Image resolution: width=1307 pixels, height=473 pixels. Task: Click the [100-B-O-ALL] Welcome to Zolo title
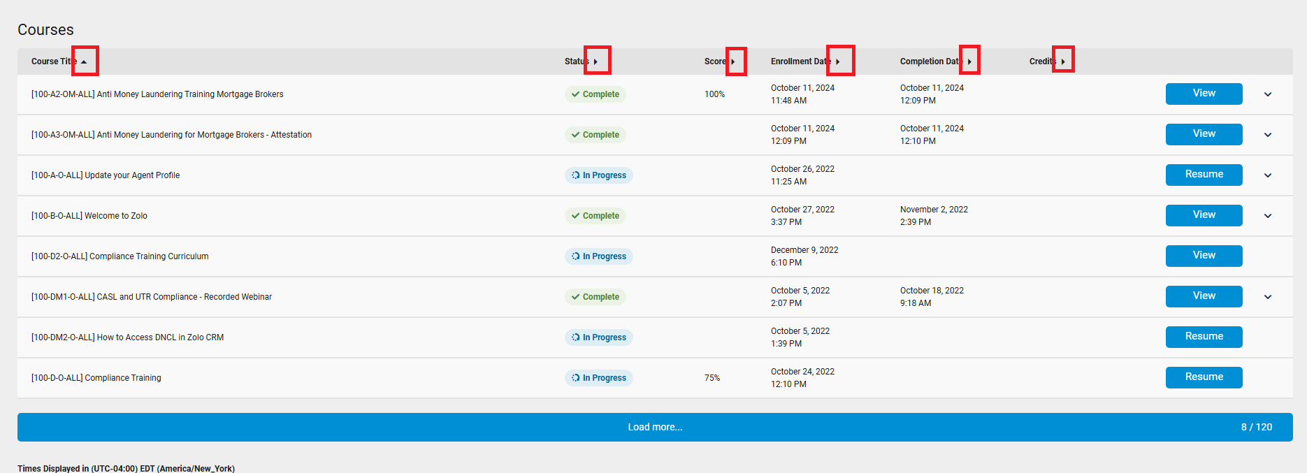(x=89, y=216)
